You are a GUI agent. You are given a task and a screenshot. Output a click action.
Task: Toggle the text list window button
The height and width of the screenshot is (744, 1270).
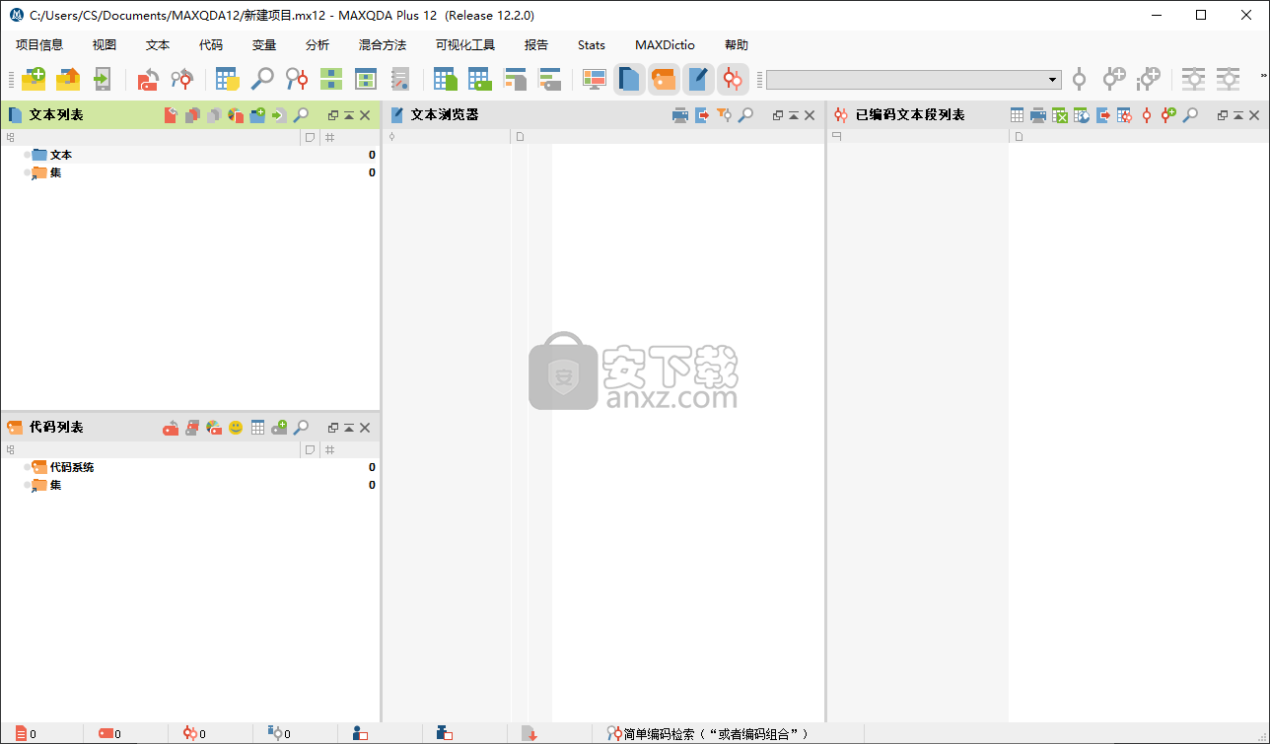pos(629,79)
